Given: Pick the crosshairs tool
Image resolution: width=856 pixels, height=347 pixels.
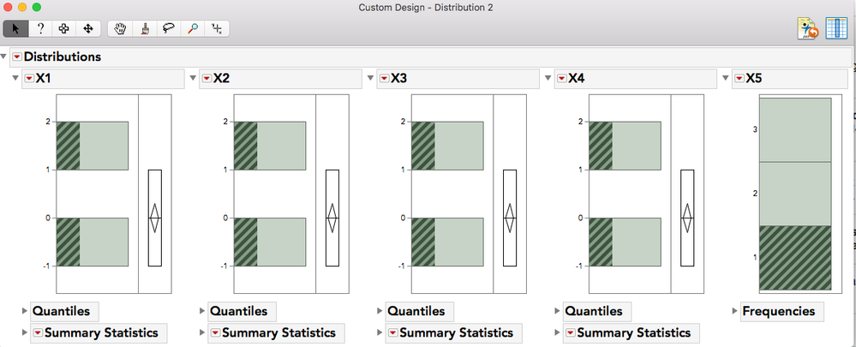Looking at the screenshot, I should (x=217, y=28).
